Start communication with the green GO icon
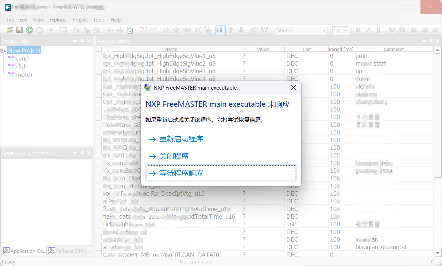442x266 pixels. pos(30,30)
